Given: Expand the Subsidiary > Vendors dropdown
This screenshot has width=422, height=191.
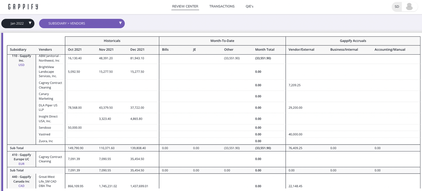Looking at the screenshot, I should coord(82,23).
